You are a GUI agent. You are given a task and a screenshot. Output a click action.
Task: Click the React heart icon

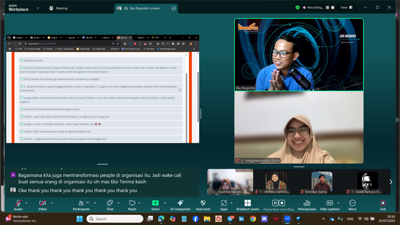click(132, 203)
